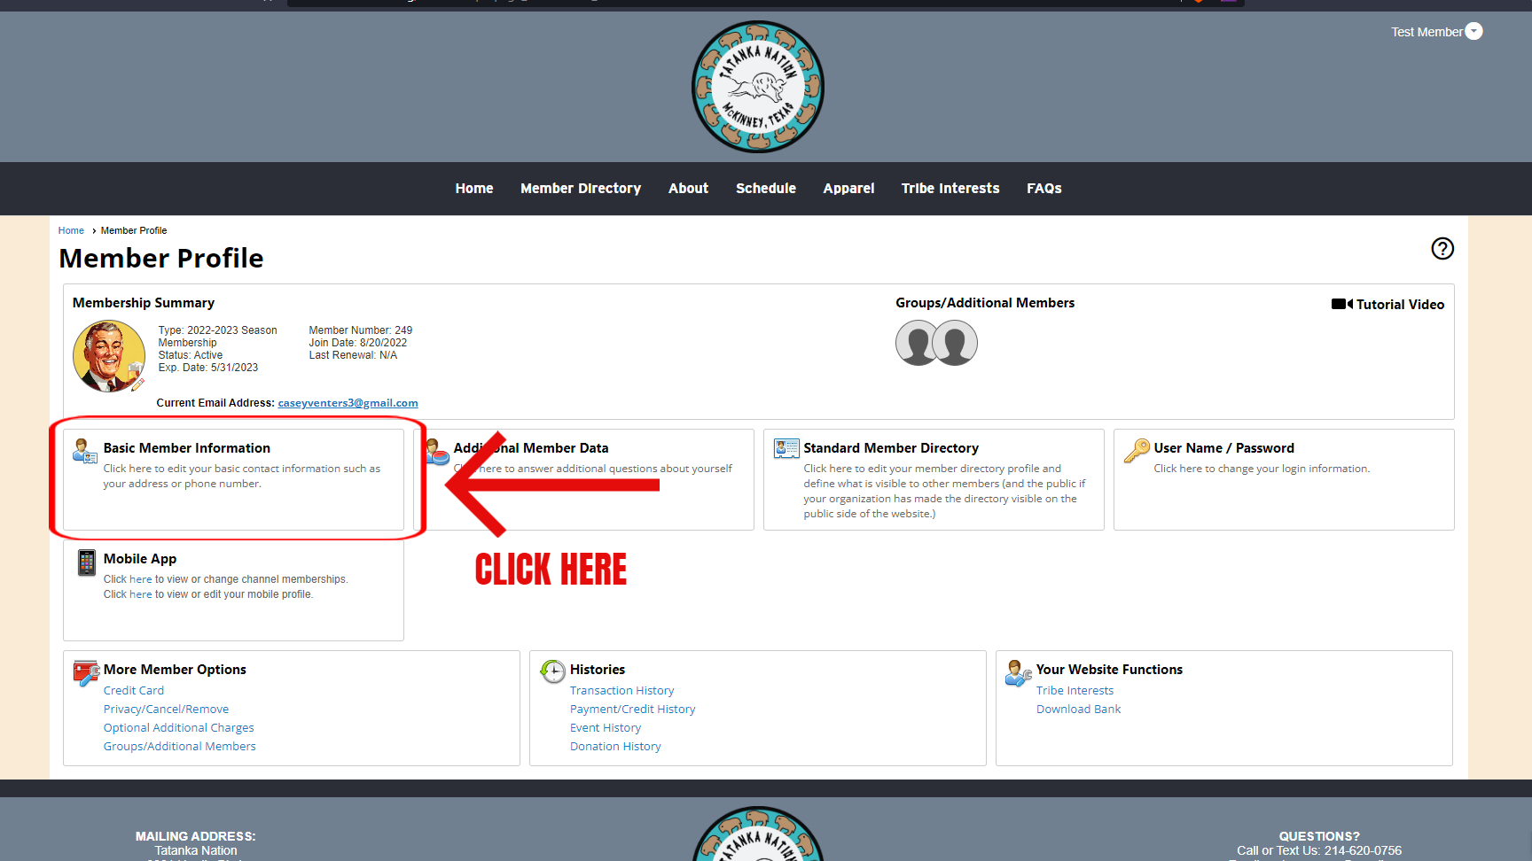Click the Standard Member Directory card icon
Screen dimensions: 1532x861
point(786,448)
